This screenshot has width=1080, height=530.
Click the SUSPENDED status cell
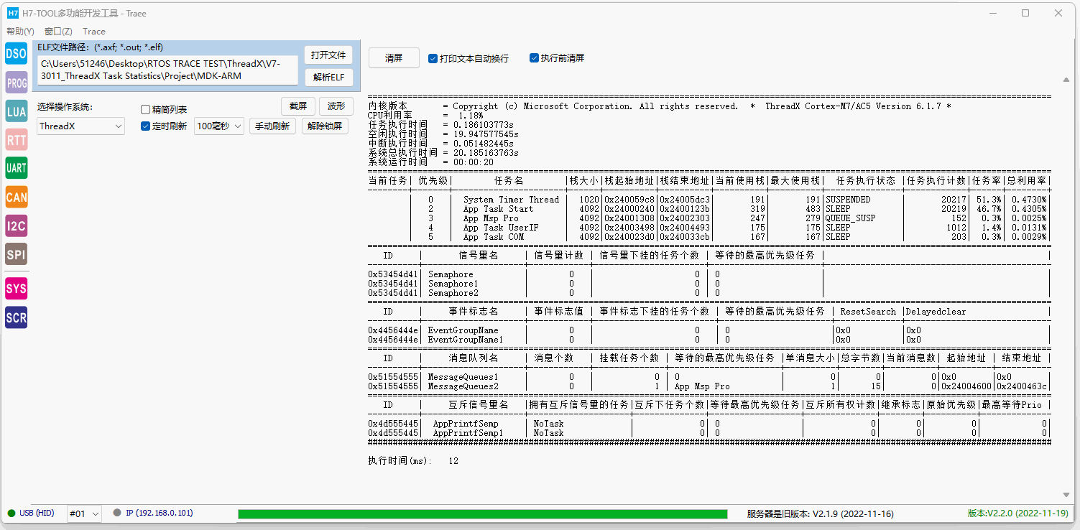click(x=848, y=200)
